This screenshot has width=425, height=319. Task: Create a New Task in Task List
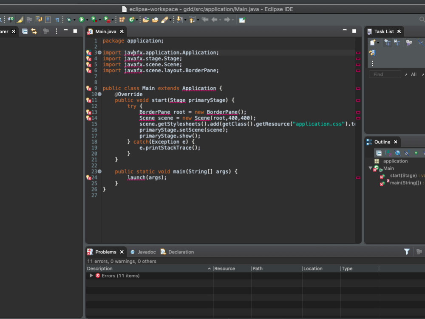coord(373,43)
